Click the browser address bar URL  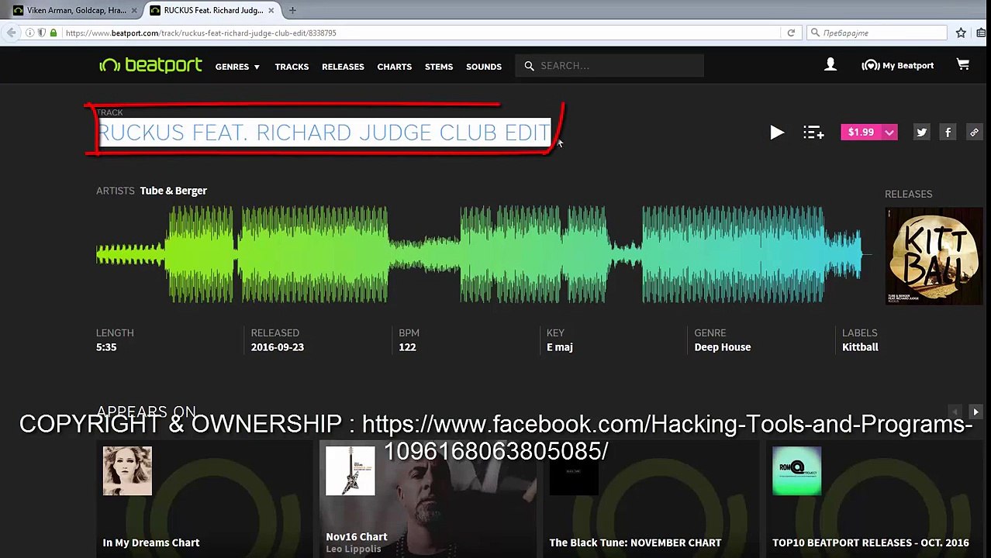click(201, 33)
